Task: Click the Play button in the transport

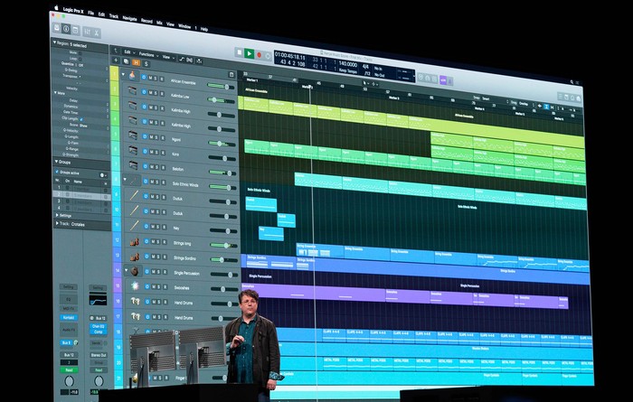Action: tap(249, 53)
